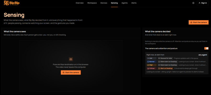Start the camera from the page header

coord(198,22)
